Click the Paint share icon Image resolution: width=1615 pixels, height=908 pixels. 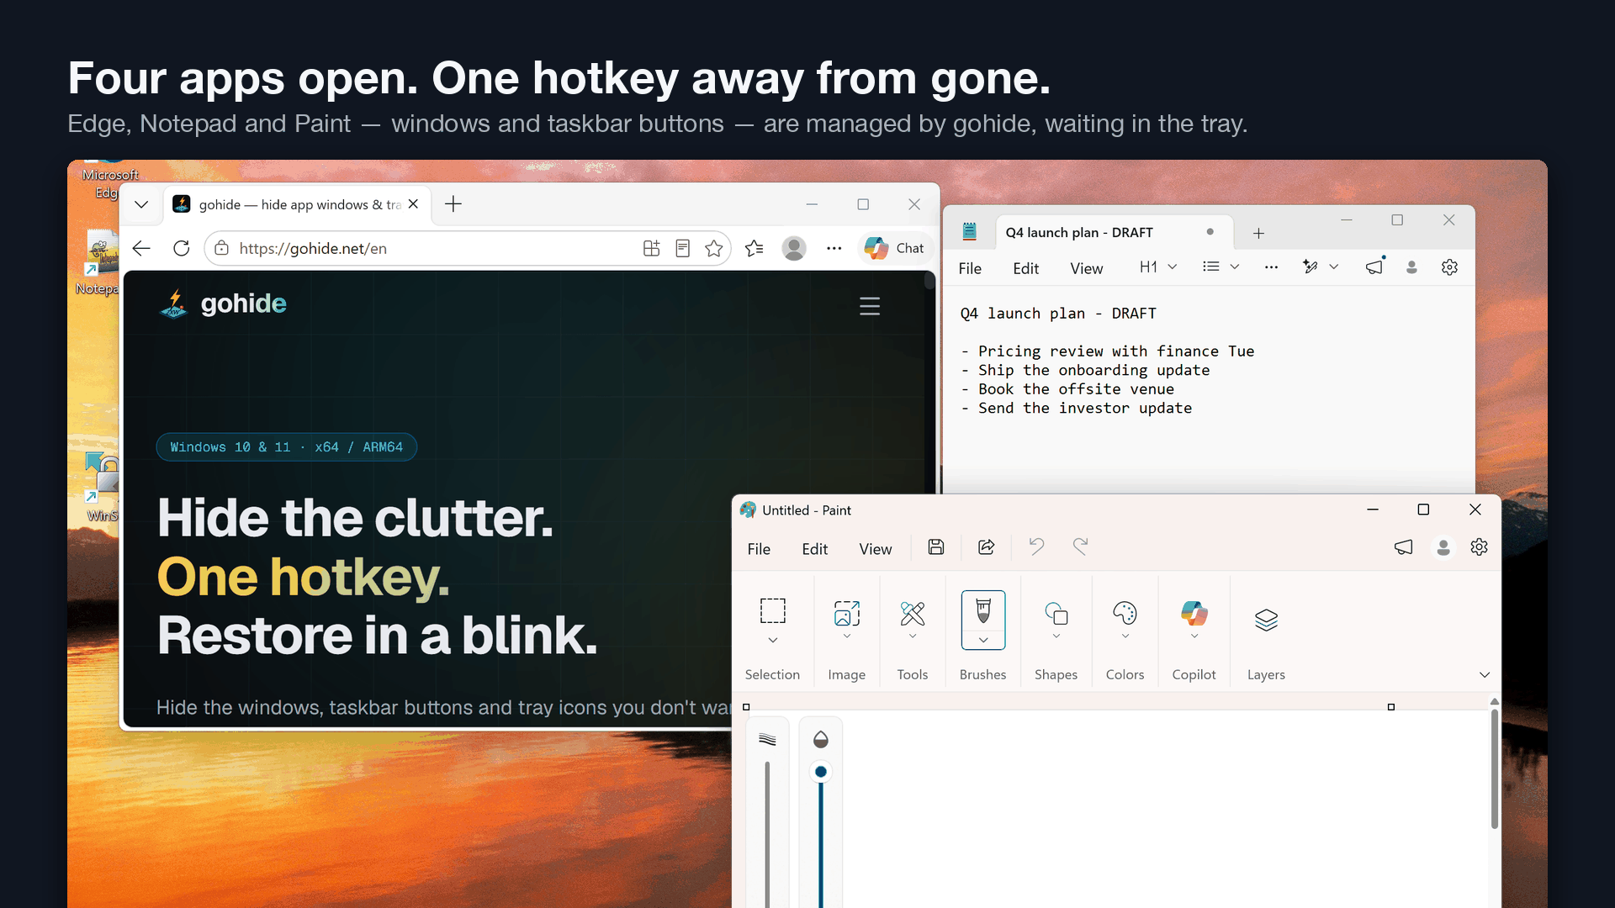point(987,547)
